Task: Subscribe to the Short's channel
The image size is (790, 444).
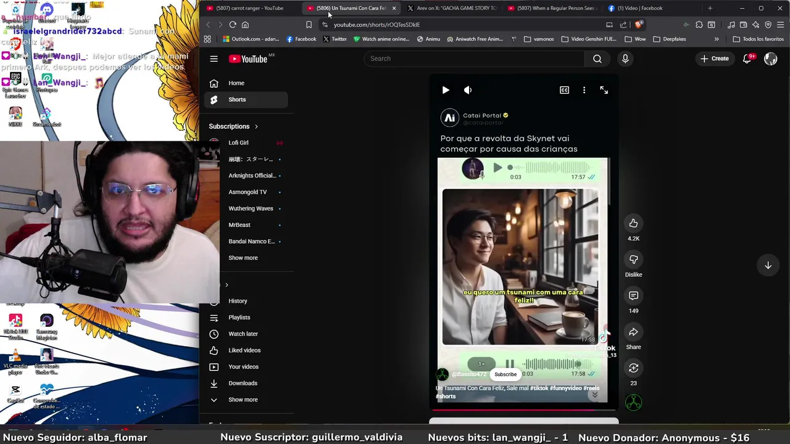Action: click(x=505, y=374)
